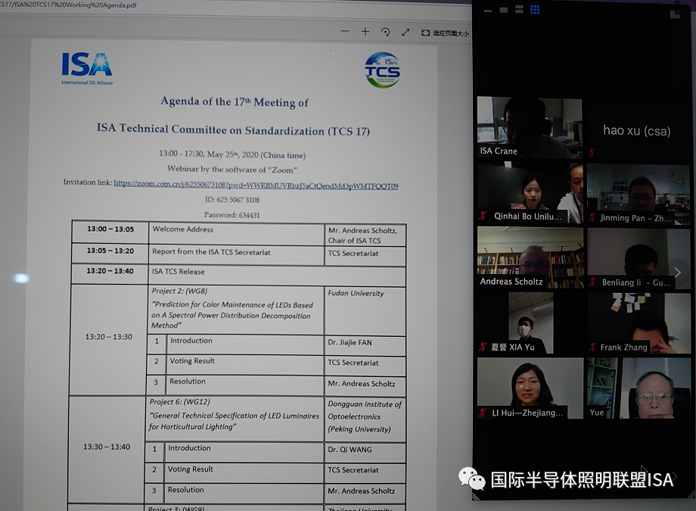Click muted mic icon for Jinming Pan

click(592, 218)
